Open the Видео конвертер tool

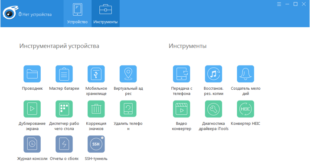point(182,109)
